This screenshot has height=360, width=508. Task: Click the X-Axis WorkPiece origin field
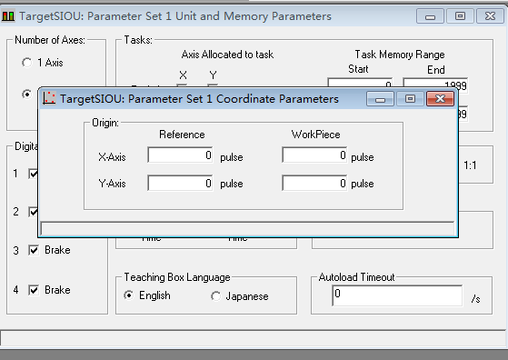point(314,155)
